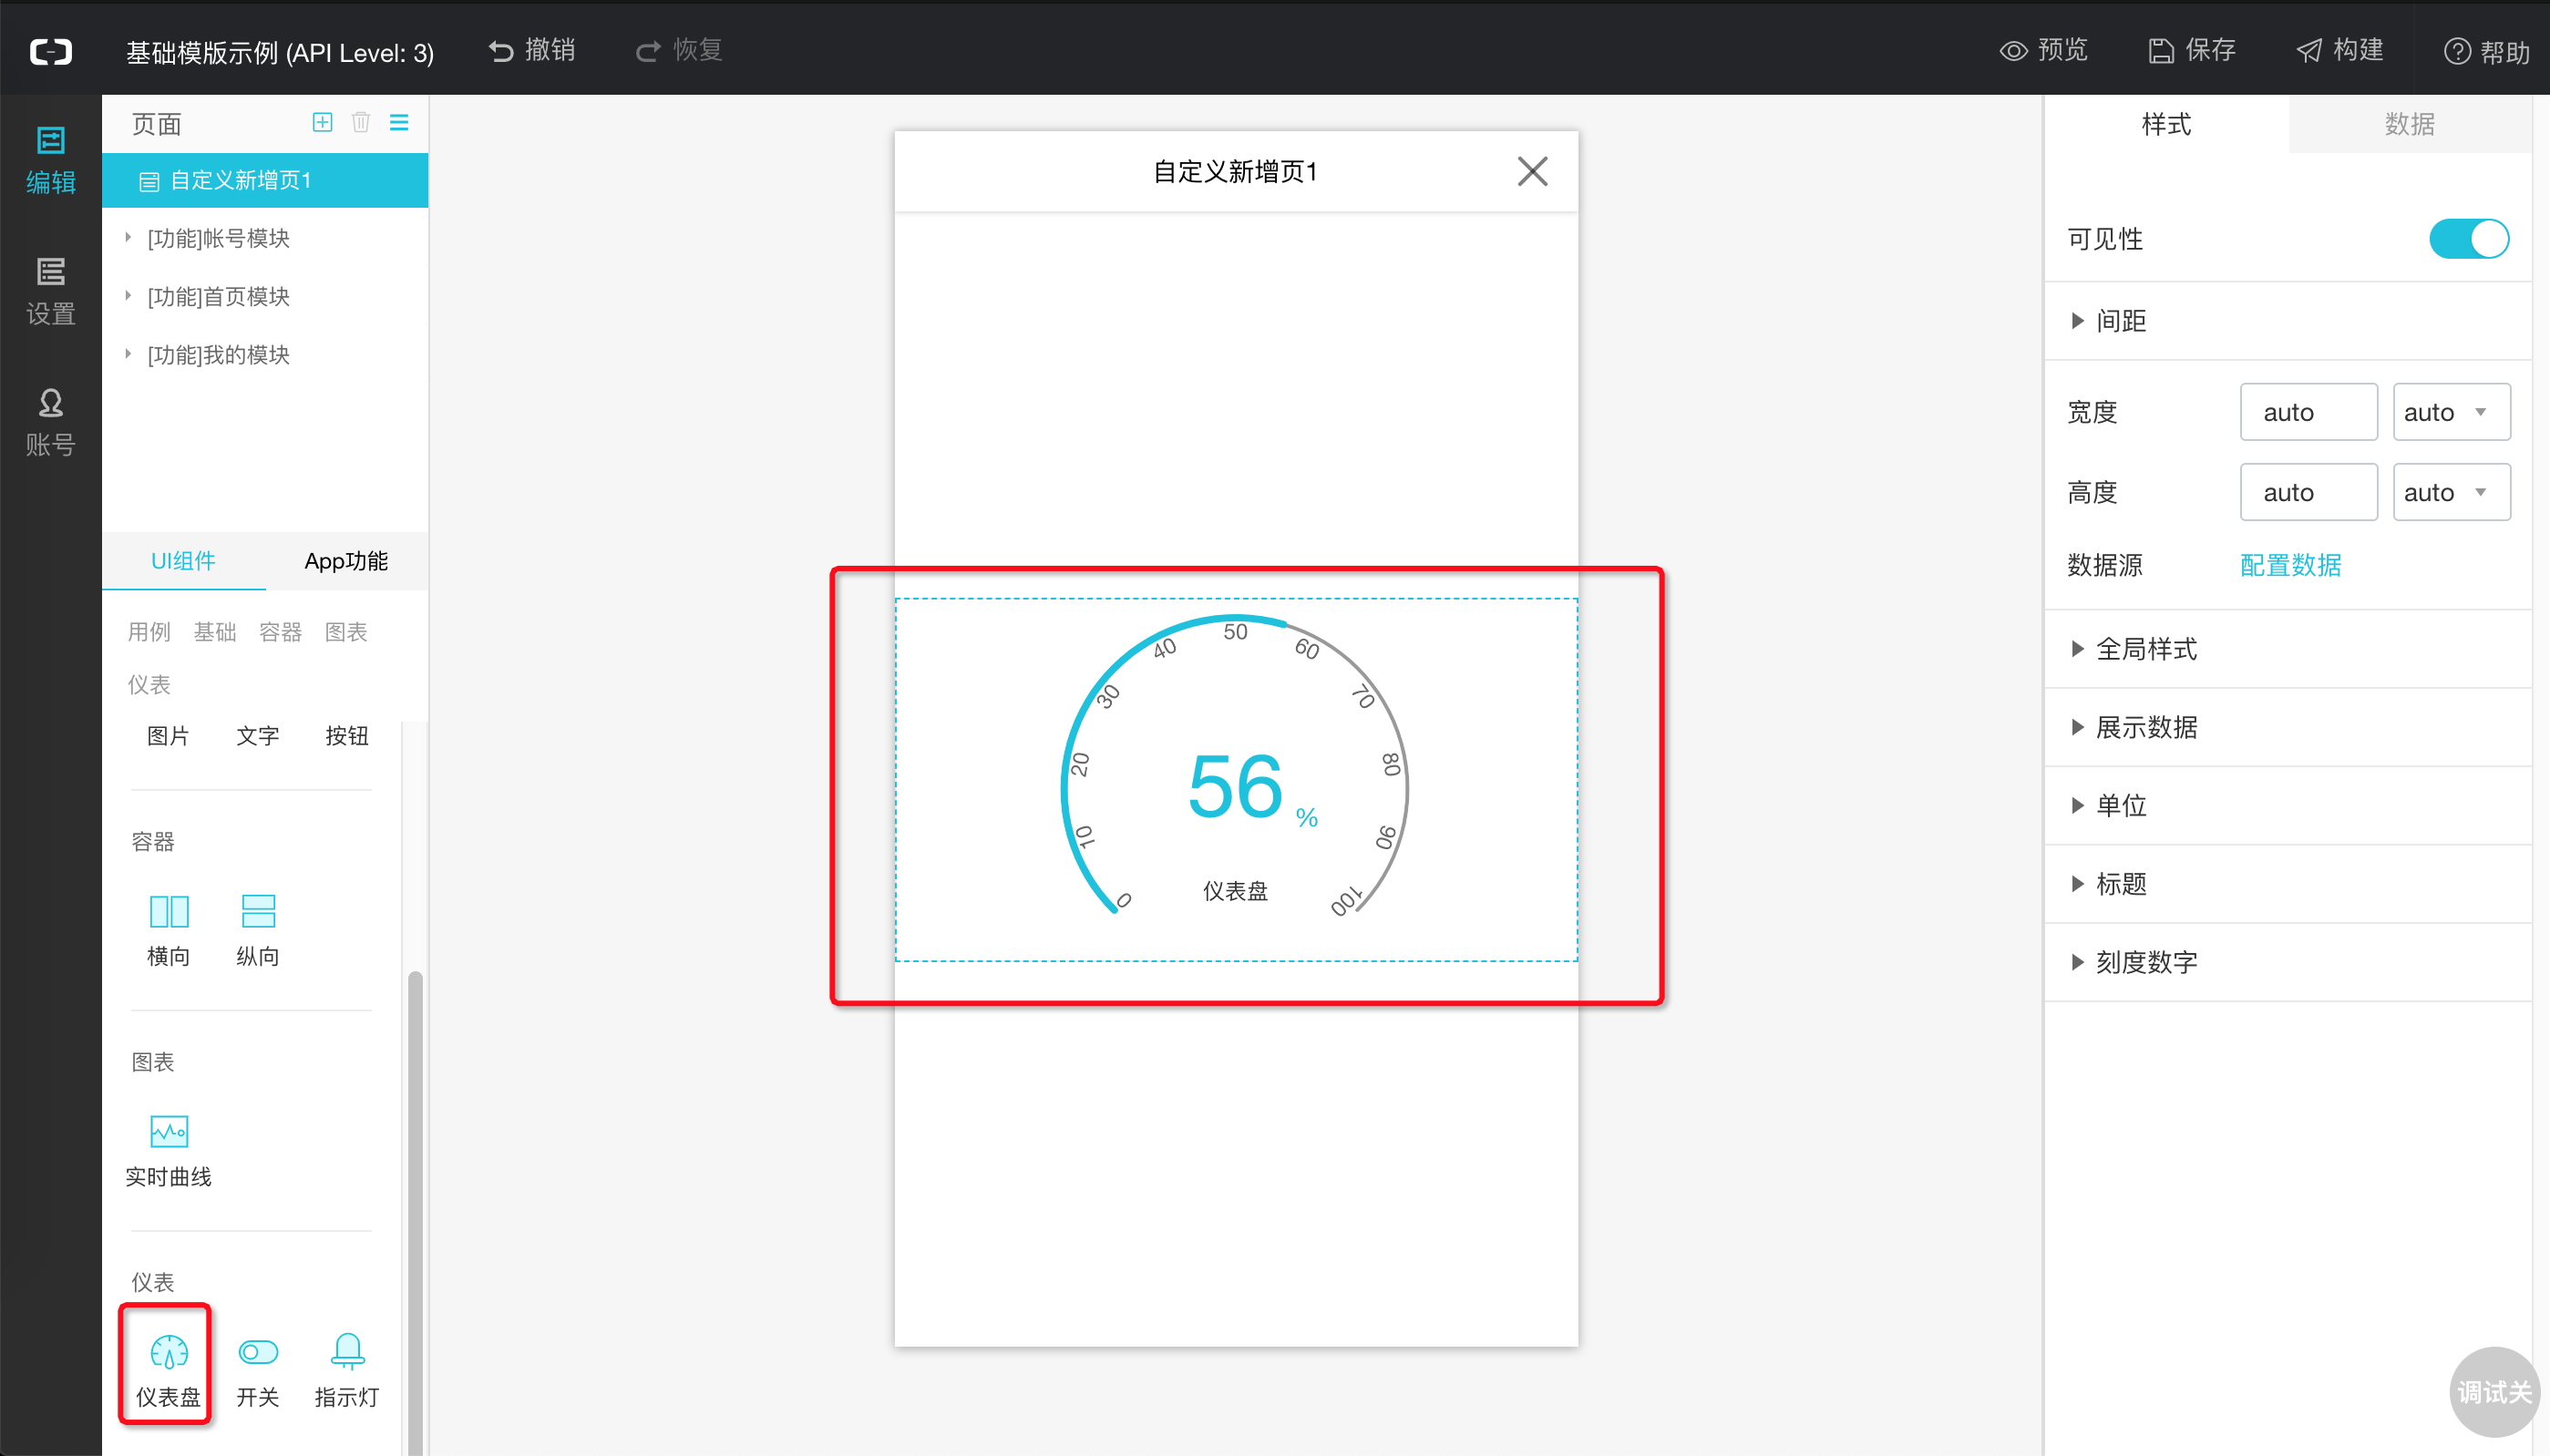Open the page list menu icon
This screenshot has height=1456, width=2550.
tap(399, 122)
